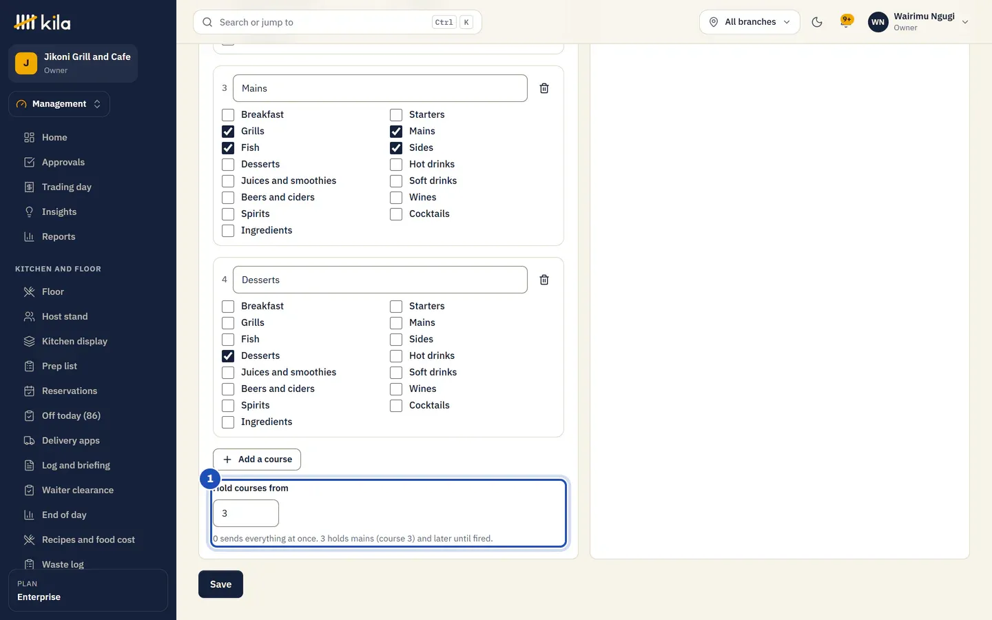This screenshot has width=992, height=620.
Task: Open Recipes and food cost
Action: point(88,539)
